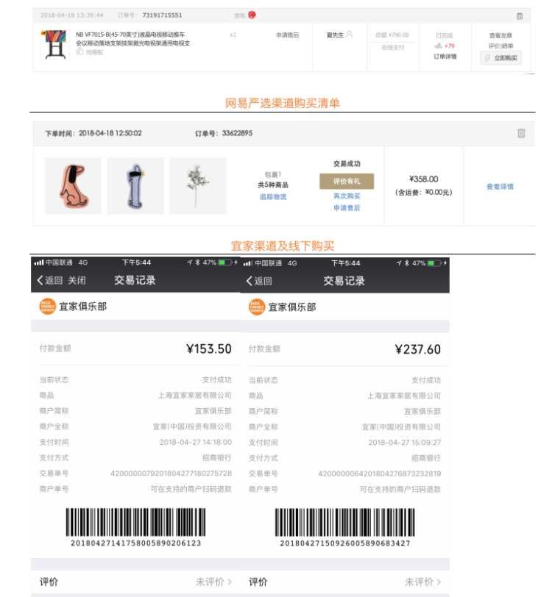The width and height of the screenshot is (552, 597).
Task: Click order time 2018-04-18 12:50:02
Action: (x=110, y=133)
